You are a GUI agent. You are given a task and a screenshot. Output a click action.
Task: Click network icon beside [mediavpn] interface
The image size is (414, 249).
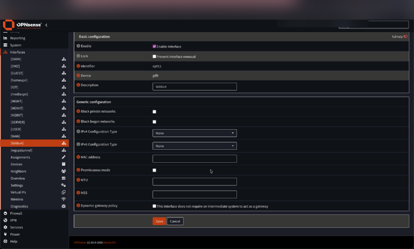(64, 94)
